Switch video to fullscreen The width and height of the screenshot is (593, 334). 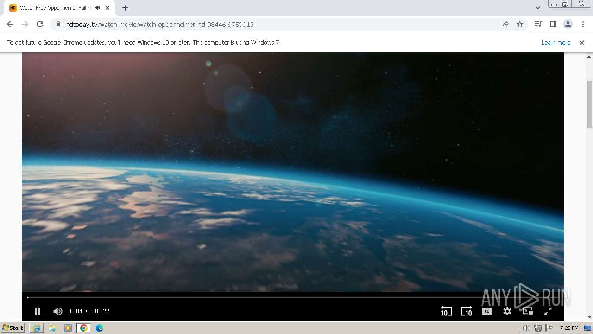(548, 311)
